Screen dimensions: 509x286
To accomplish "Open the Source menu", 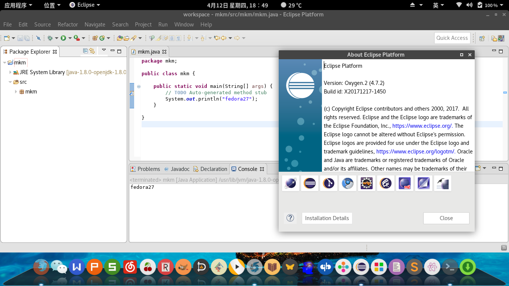I will click(x=42, y=25).
